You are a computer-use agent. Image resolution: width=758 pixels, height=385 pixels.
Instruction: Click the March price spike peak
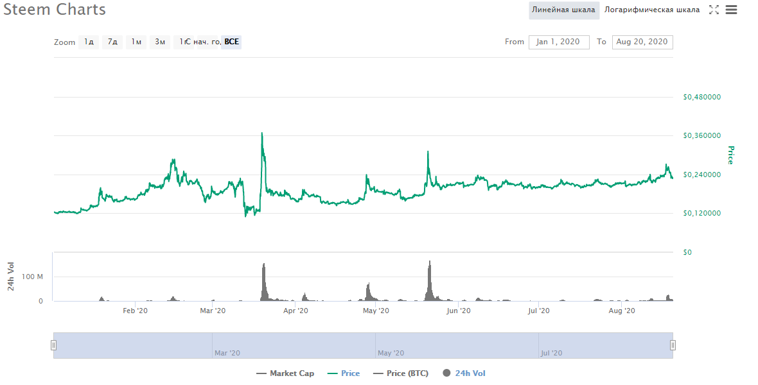coord(262,133)
